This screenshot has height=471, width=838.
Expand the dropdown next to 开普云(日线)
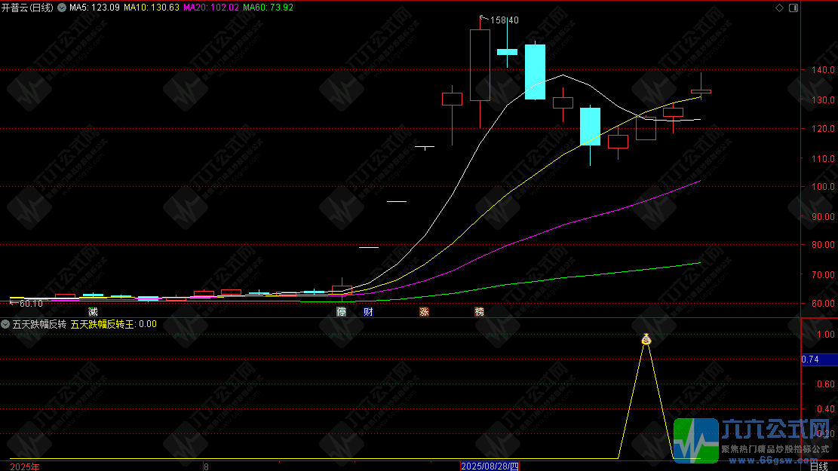click(x=62, y=8)
